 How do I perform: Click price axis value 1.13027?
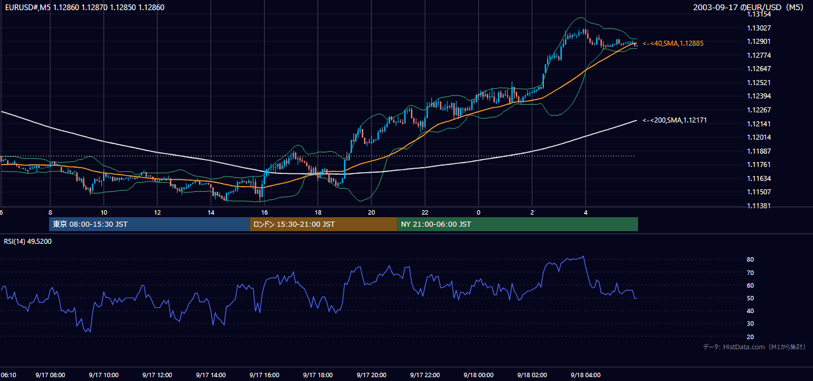point(758,28)
